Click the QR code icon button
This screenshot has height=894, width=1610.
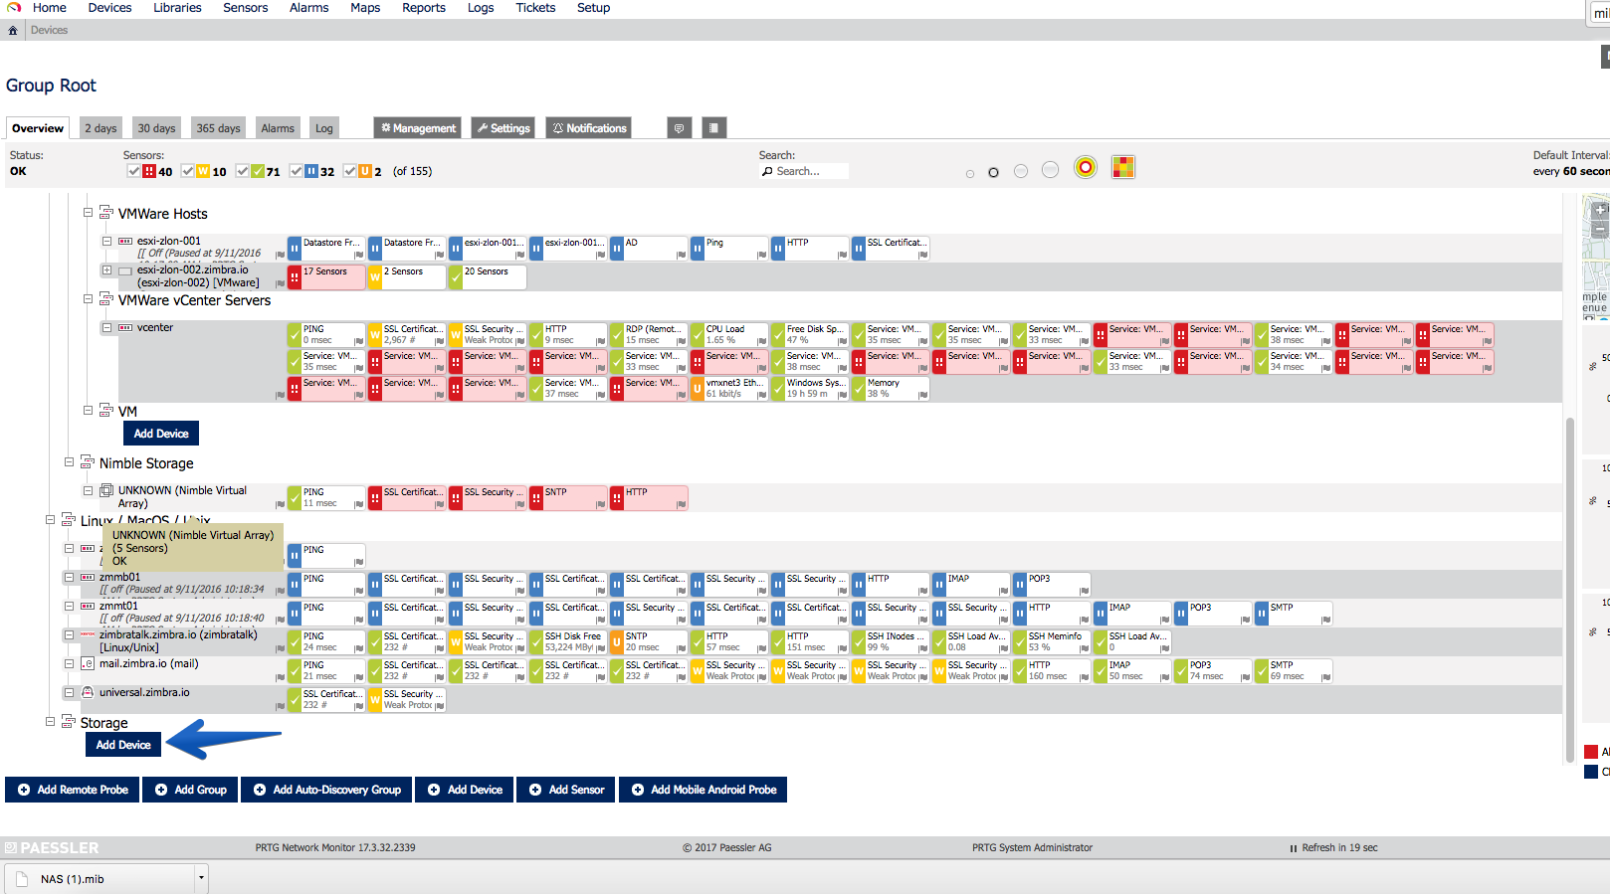tap(713, 128)
